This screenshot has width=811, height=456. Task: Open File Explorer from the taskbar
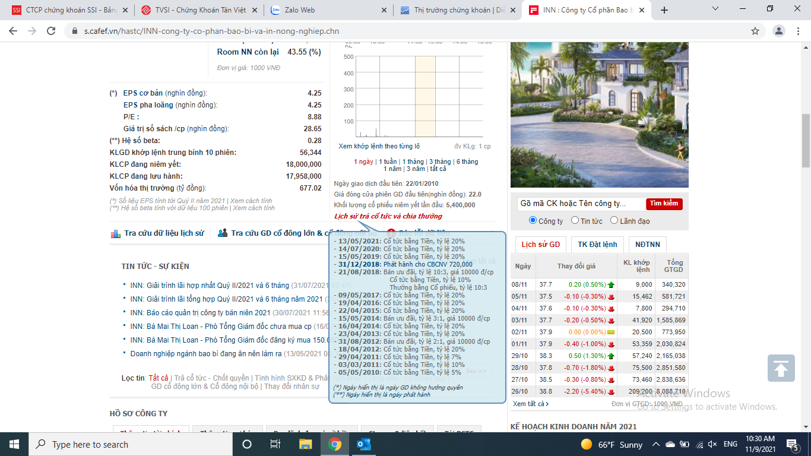(305, 444)
